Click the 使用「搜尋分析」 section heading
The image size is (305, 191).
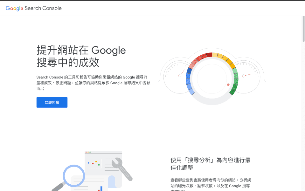point(211,164)
